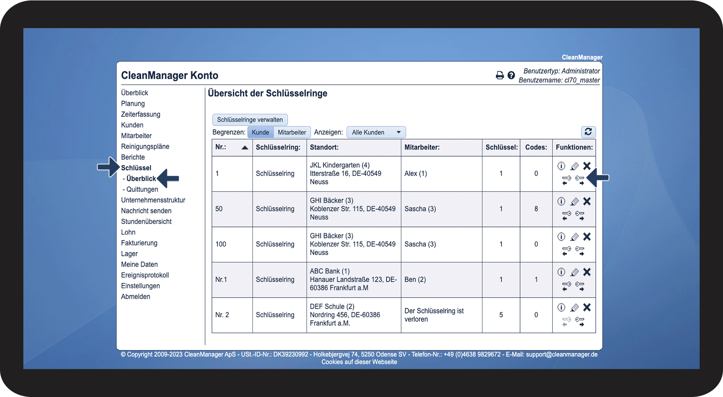Go to Unternehmensstruktur
Viewport: 723px width, 397px height.
[x=153, y=200]
